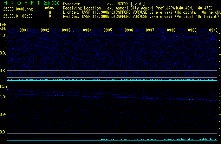
Task: Click the date and time 25.06.01 09:30
Action: tap(18, 16)
